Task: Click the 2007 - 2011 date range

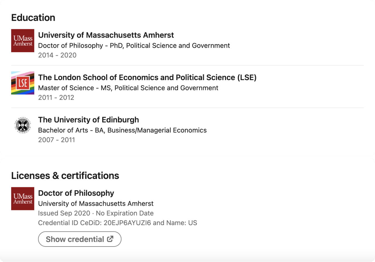Action: click(x=57, y=140)
